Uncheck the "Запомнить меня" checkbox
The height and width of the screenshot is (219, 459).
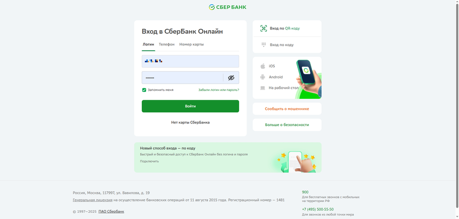[144, 90]
